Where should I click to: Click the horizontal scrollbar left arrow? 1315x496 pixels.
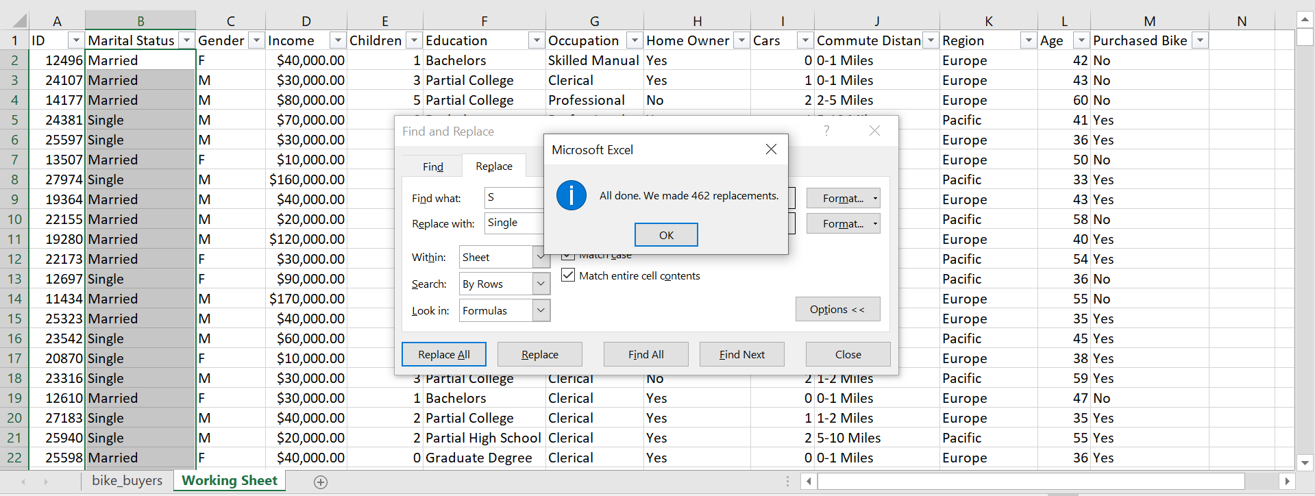pos(809,481)
